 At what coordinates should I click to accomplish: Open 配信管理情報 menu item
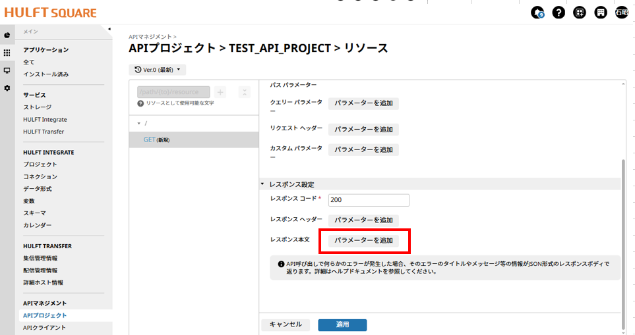(40, 271)
